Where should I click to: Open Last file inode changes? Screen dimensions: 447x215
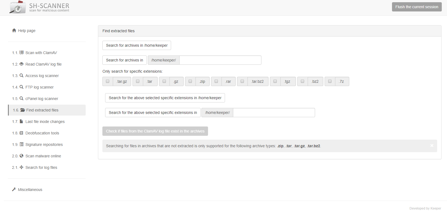coord(47,122)
